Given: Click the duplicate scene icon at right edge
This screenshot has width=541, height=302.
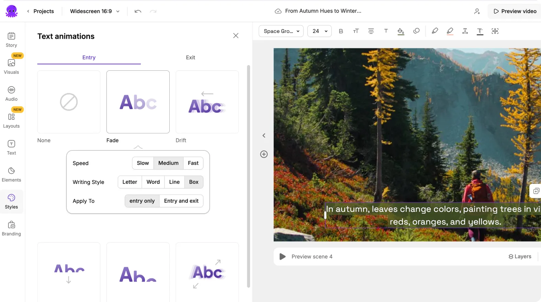Looking at the screenshot, I should tap(536, 191).
